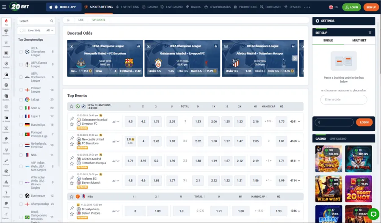381x223 pixels.
Task: Open the Multibet trophy sidebar icon
Action: [6, 33]
